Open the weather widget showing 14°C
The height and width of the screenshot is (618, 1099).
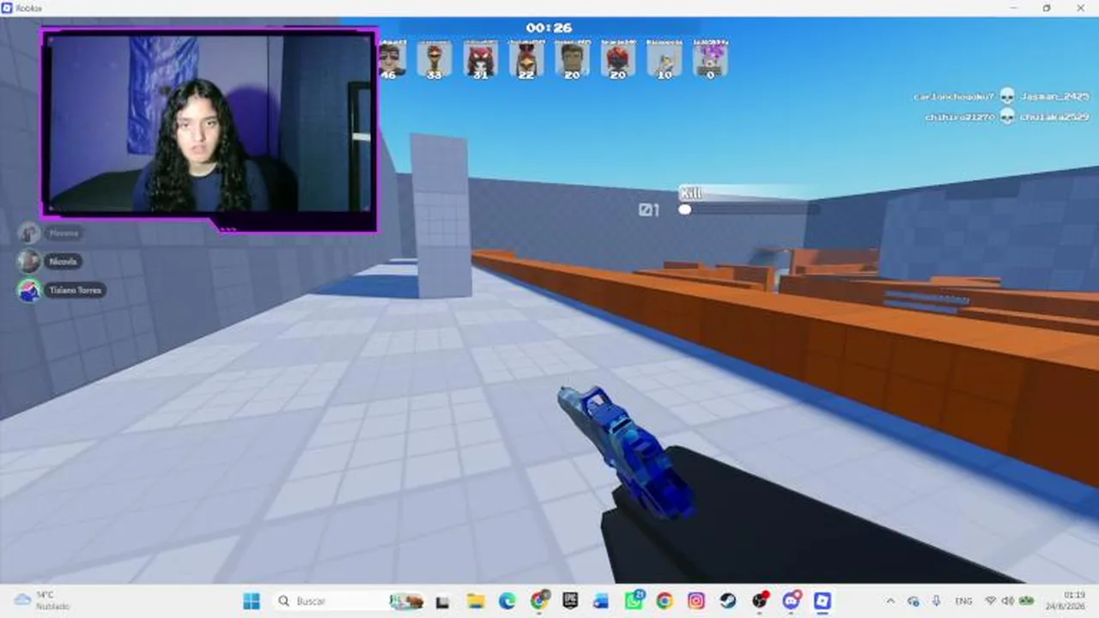[x=43, y=601]
